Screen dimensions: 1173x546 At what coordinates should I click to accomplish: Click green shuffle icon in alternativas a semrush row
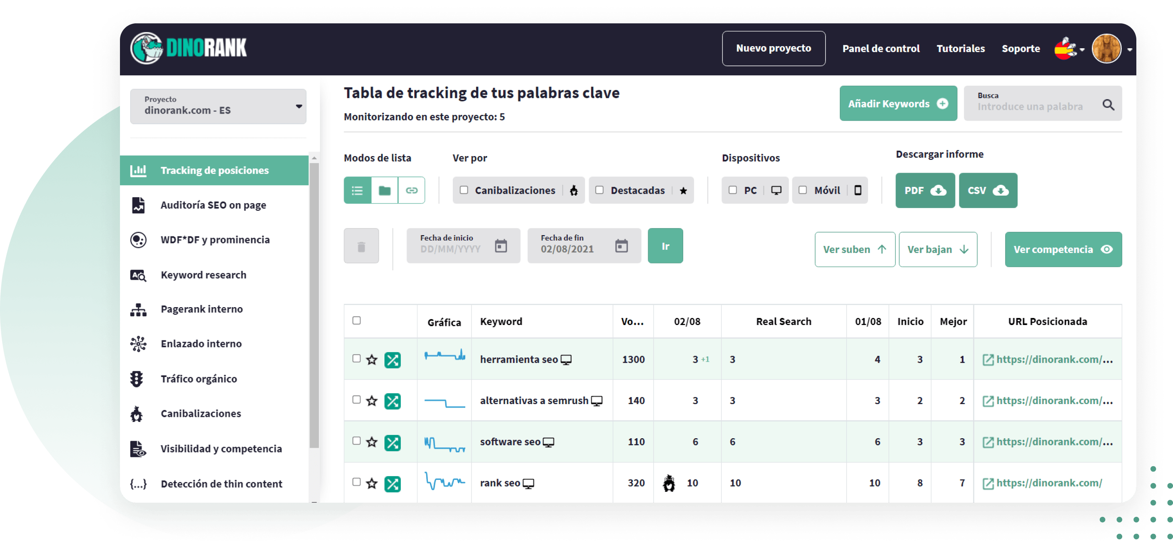(392, 401)
